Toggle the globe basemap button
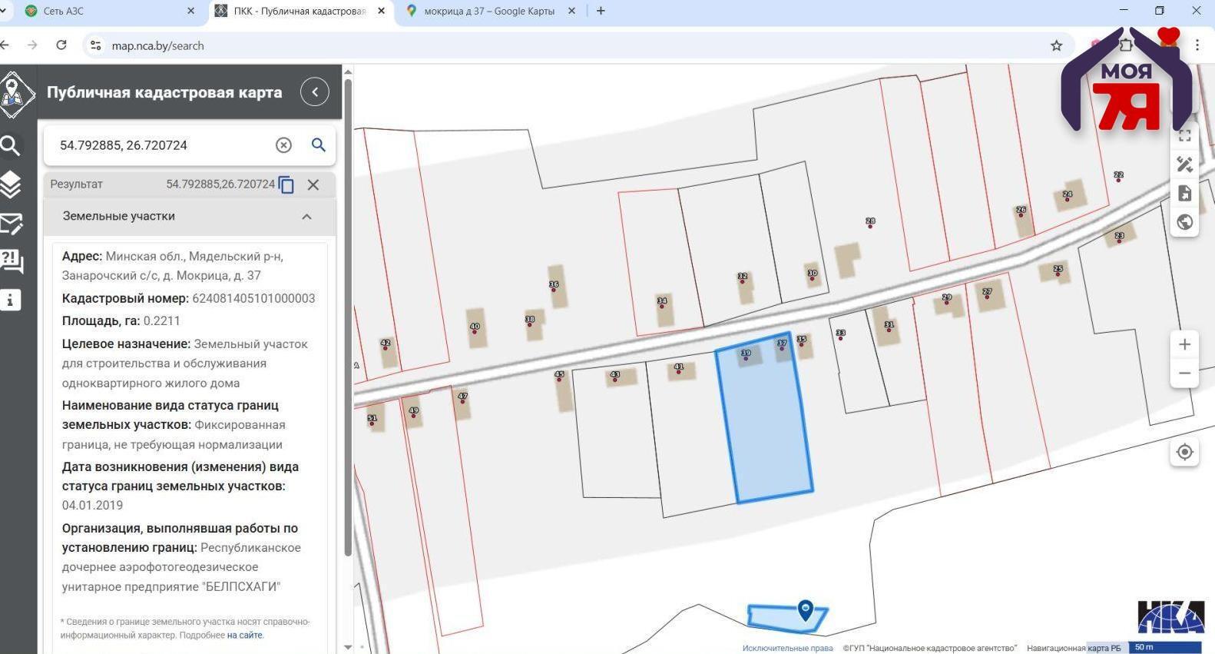Viewport: 1215px width, 654px height. point(1184,222)
